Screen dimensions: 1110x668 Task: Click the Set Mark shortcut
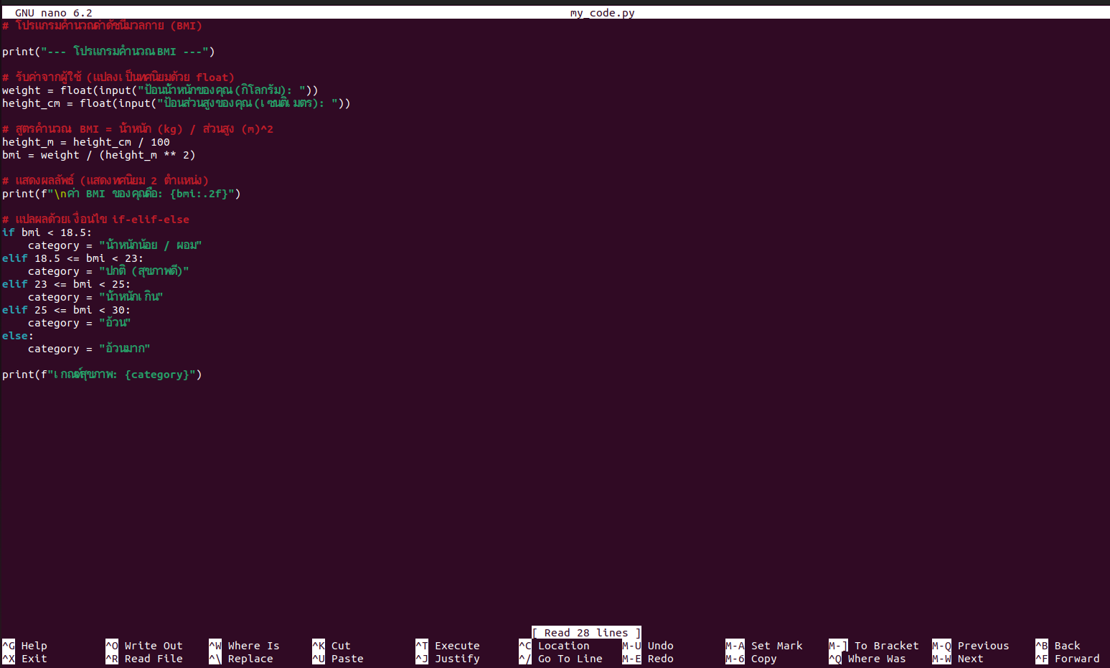[x=776, y=646]
